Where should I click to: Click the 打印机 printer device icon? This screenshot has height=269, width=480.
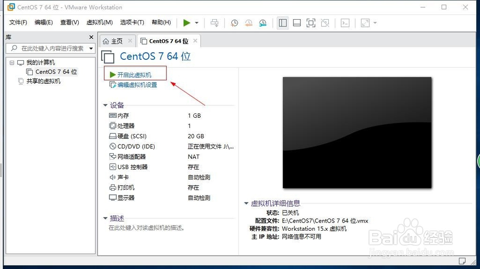pyautogui.click(x=113, y=188)
